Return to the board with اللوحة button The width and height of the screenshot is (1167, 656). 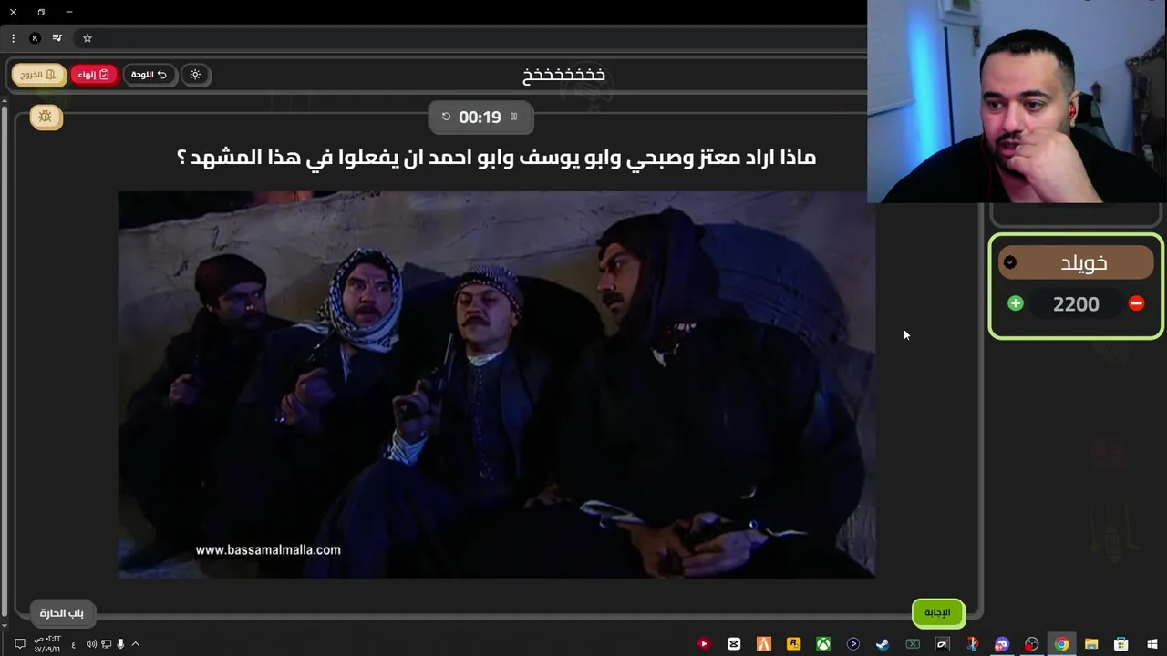coord(150,75)
